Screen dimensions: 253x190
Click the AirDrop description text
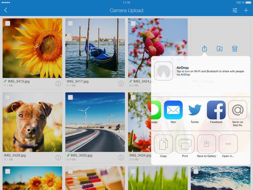210,73
